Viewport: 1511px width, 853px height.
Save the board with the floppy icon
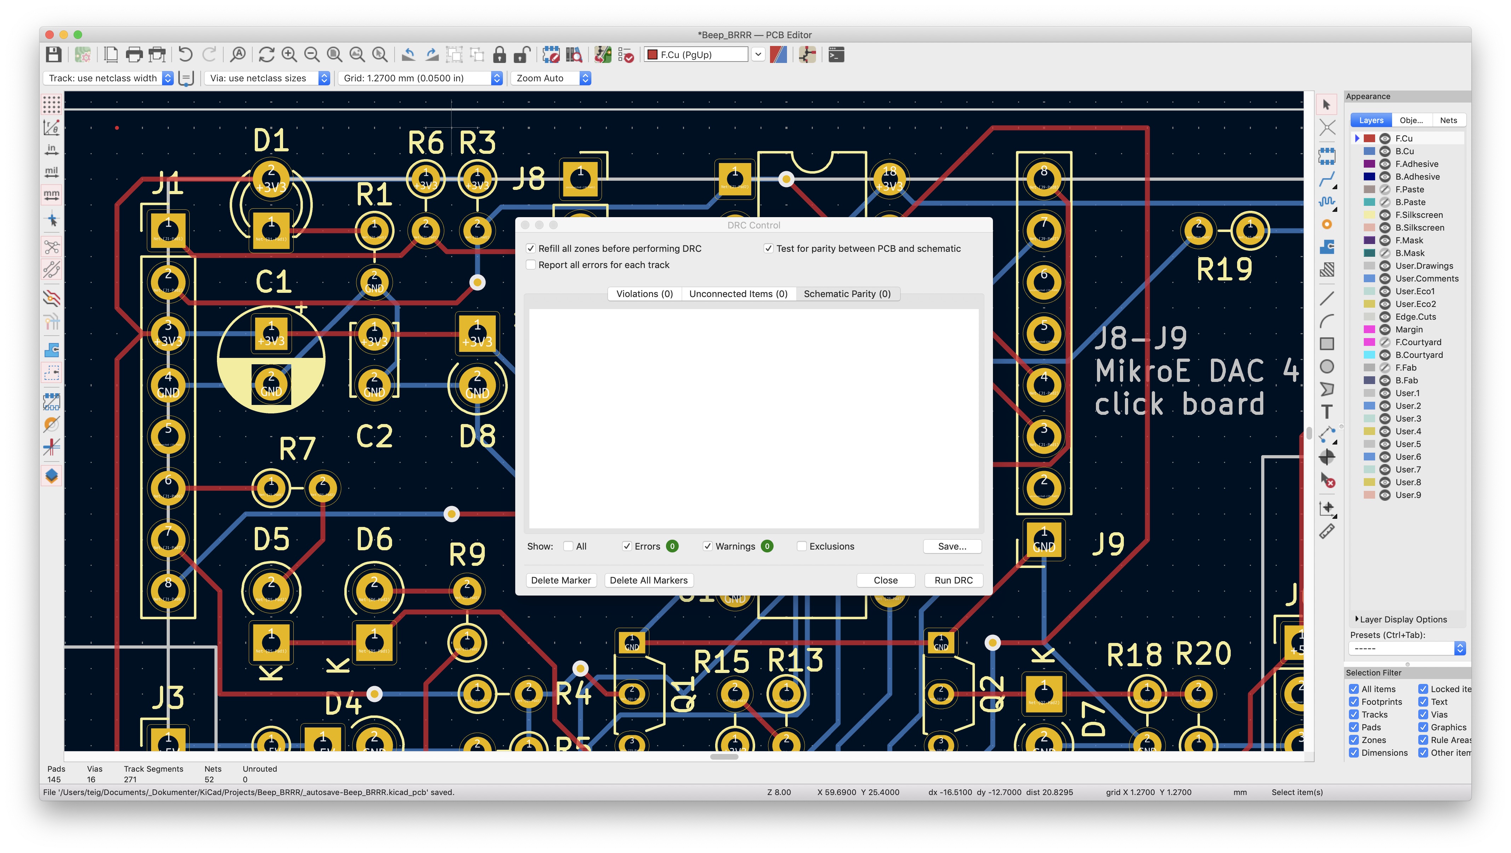[53, 54]
